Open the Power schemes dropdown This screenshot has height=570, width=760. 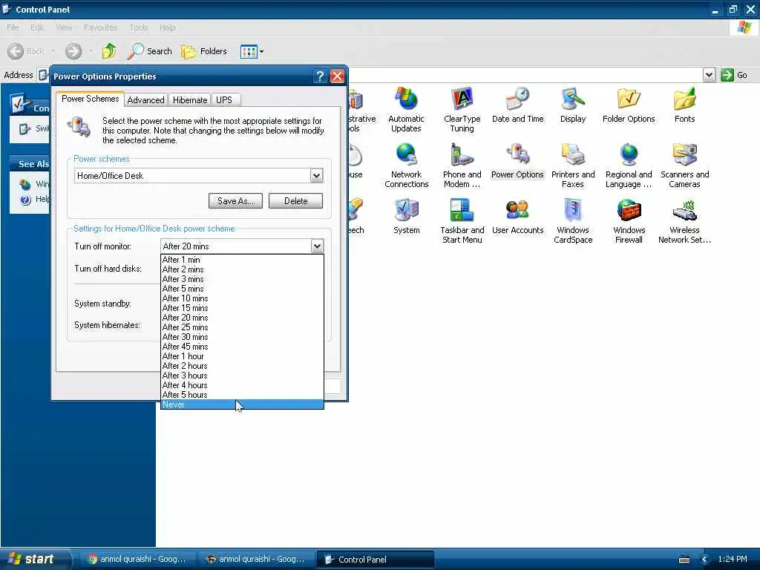click(316, 175)
